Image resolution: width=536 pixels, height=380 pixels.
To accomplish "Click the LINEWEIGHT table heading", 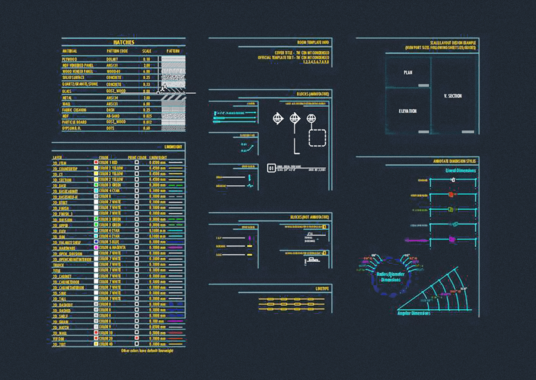I will coord(173,147).
